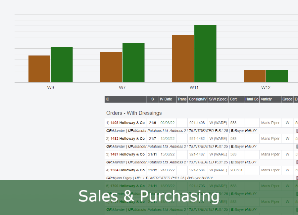Open order 1487 Holloway & Co
The image size is (298, 215).
coord(127,154)
